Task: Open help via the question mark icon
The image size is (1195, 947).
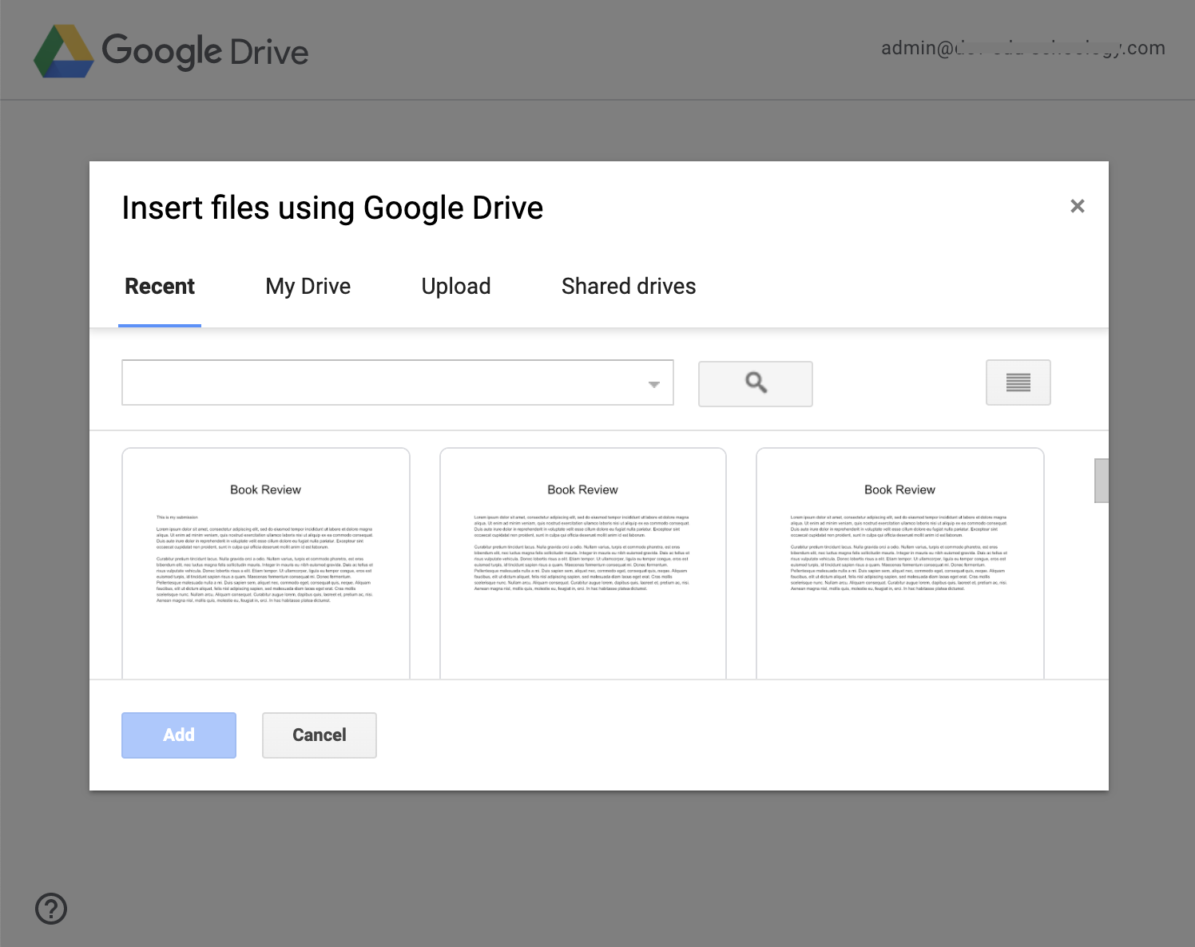Action: 51,909
